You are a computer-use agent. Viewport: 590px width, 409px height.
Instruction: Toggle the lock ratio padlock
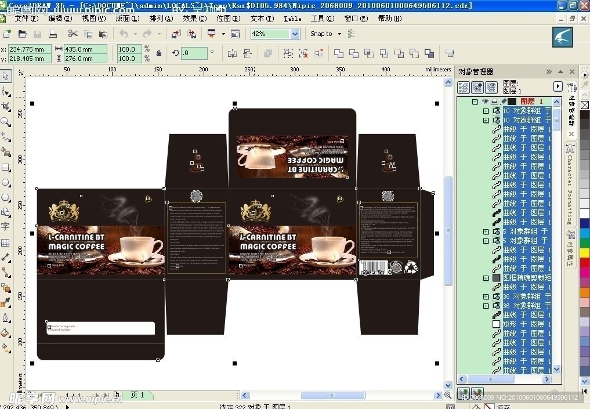click(159, 53)
